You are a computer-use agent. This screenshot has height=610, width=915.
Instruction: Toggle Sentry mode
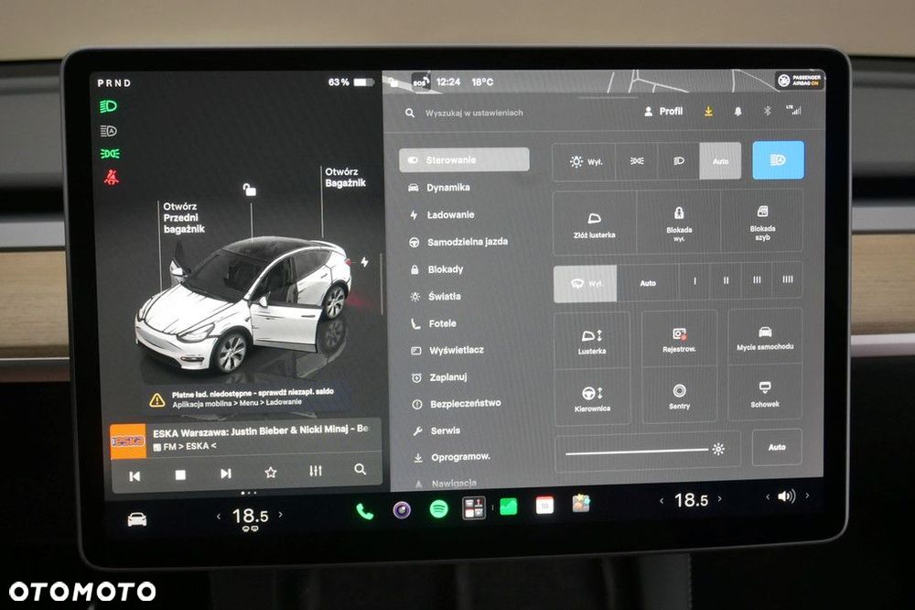pyautogui.click(x=679, y=397)
